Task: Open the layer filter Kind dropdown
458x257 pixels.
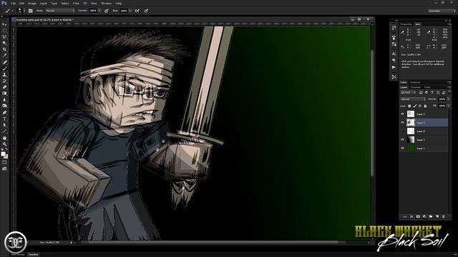Action: point(409,93)
